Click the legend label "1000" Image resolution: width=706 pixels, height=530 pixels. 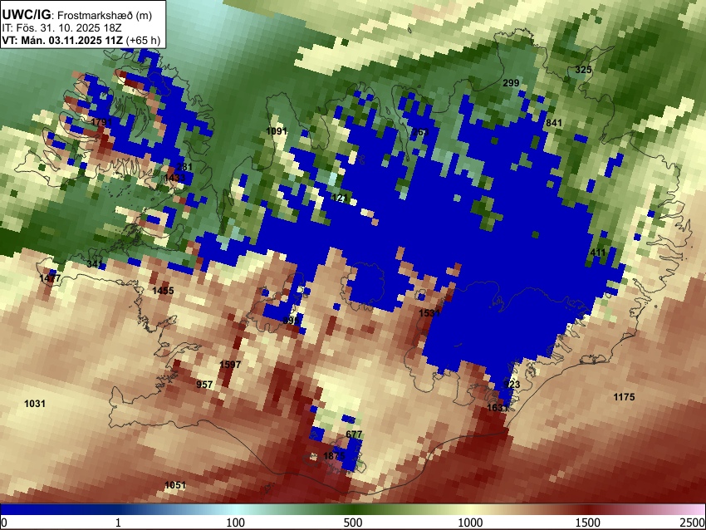point(470,523)
